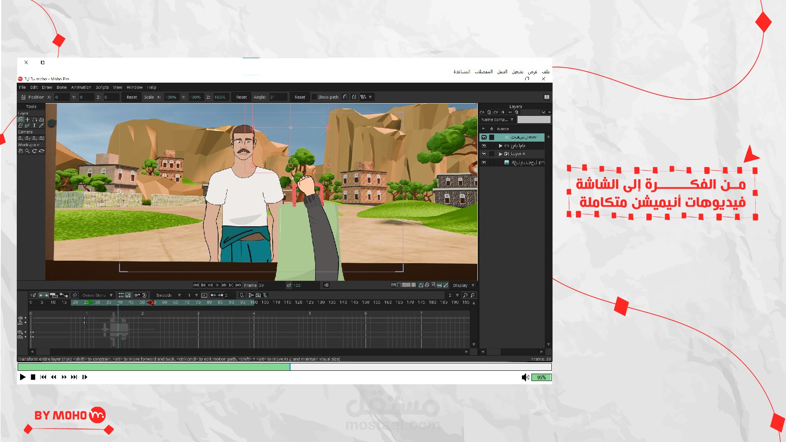Click the Angle value field
Screen dimensions: 786x442
[x=278, y=97]
